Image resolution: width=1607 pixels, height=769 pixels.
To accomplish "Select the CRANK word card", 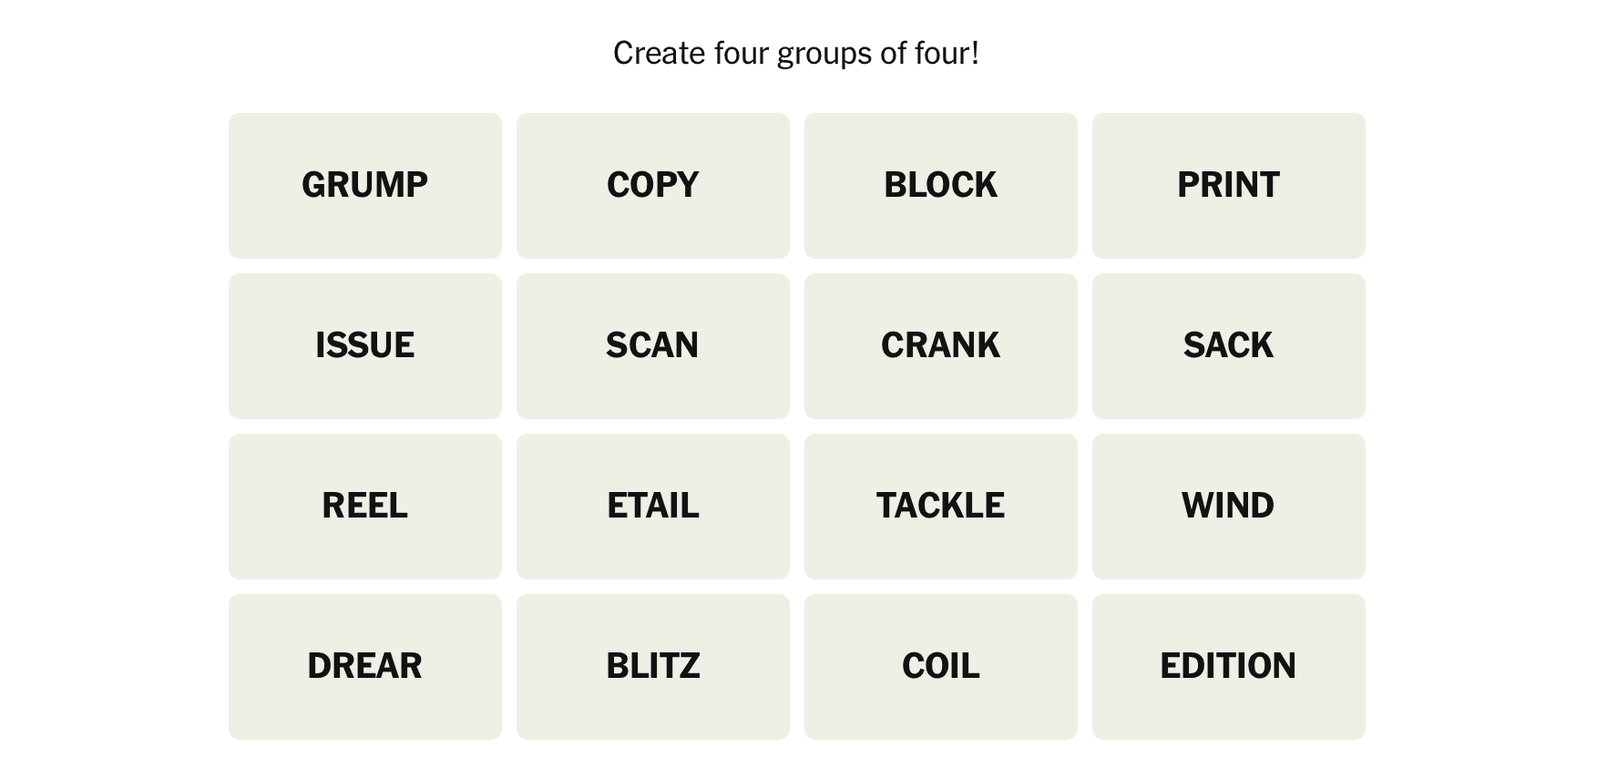I will (x=940, y=346).
